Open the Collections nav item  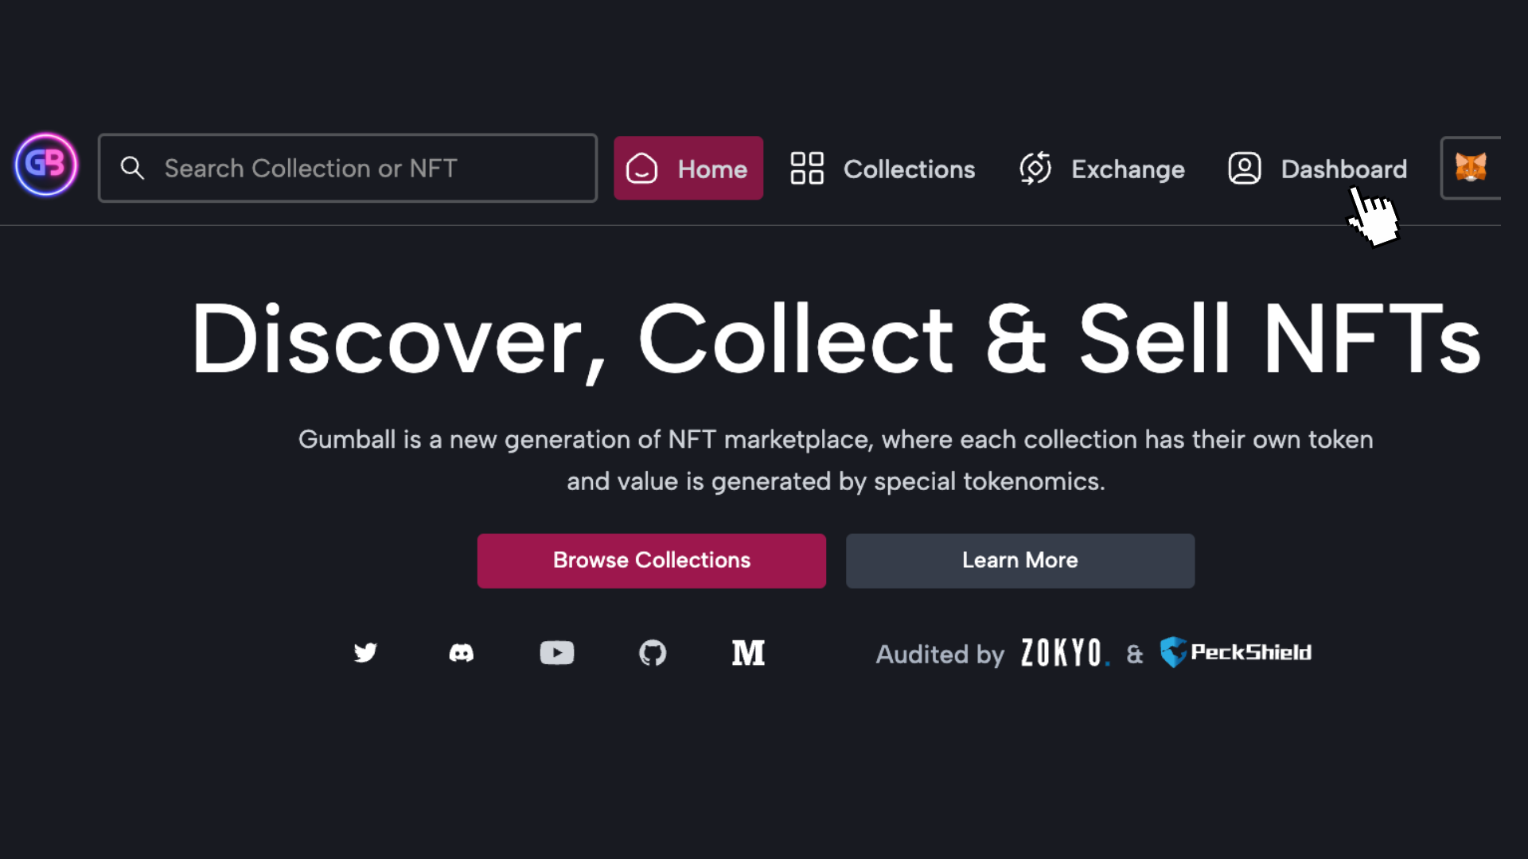click(909, 169)
